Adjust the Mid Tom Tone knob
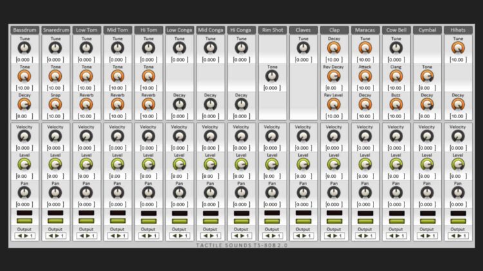This screenshot has width=483, height=271. 117,76
